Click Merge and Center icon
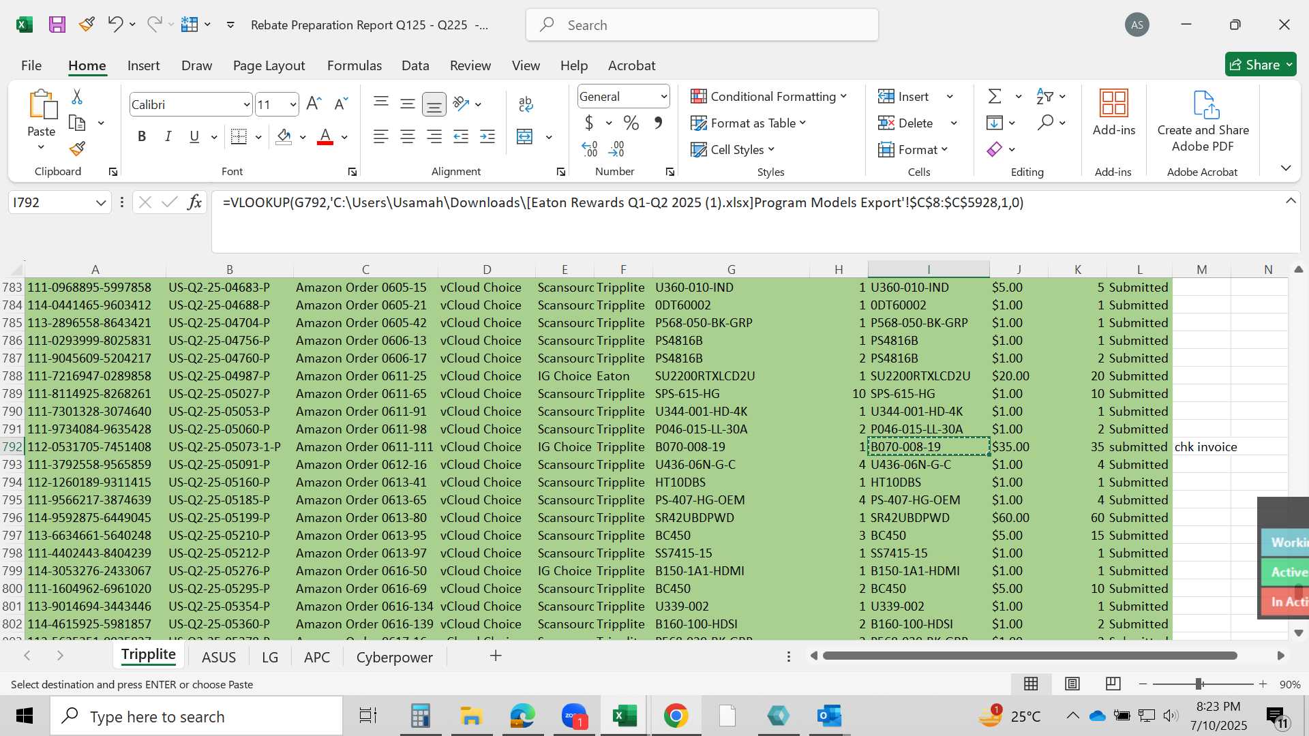The width and height of the screenshot is (1309, 736). (x=525, y=136)
